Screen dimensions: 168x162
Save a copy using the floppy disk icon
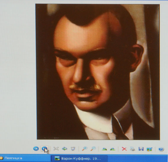141,149
